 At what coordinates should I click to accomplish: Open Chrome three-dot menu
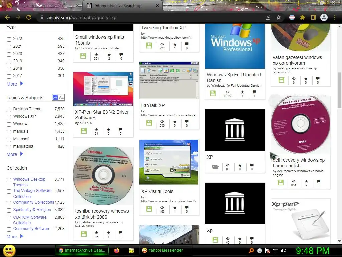tap(335, 17)
